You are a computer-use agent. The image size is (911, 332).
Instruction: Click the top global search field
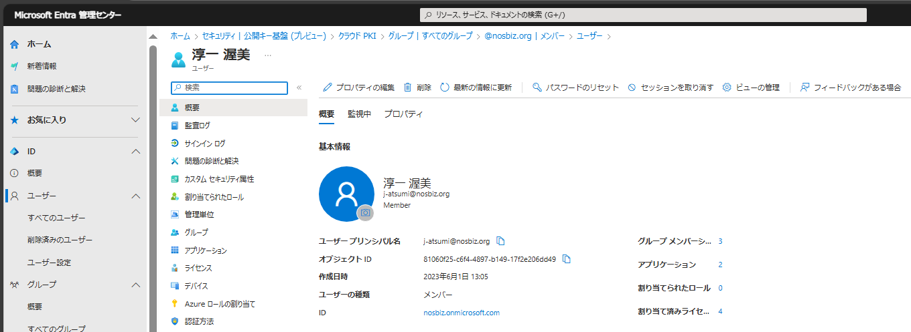point(643,15)
